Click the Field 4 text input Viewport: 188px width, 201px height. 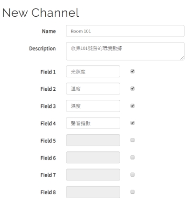pyautogui.click(x=93, y=123)
